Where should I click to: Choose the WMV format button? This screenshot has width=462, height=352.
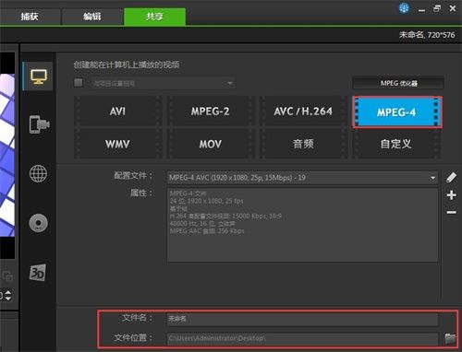(x=117, y=144)
